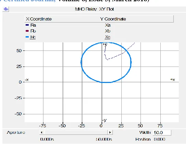Image resolution: width=186 pixels, height=144 pixels.
Task: Click the Width label
Action: click(x=145, y=132)
